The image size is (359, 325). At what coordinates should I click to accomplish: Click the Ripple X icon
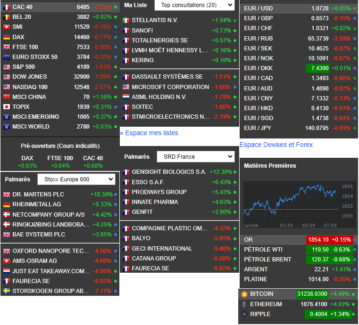pyautogui.click(x=244, y=314)
